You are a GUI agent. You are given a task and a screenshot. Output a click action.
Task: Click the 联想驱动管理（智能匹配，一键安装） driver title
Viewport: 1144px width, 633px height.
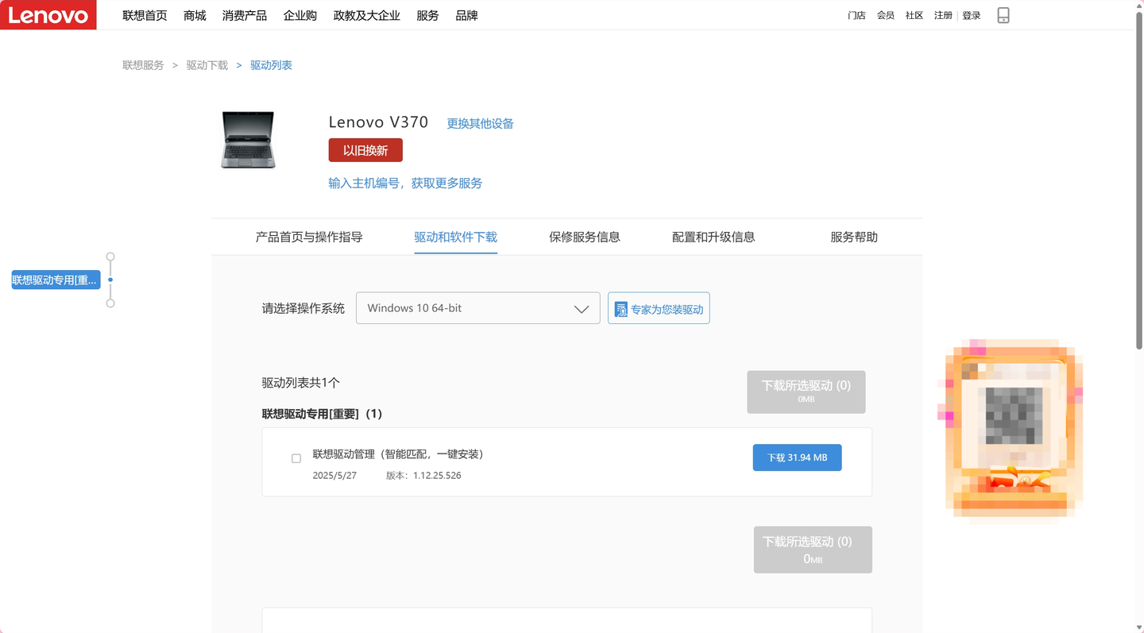398,454
